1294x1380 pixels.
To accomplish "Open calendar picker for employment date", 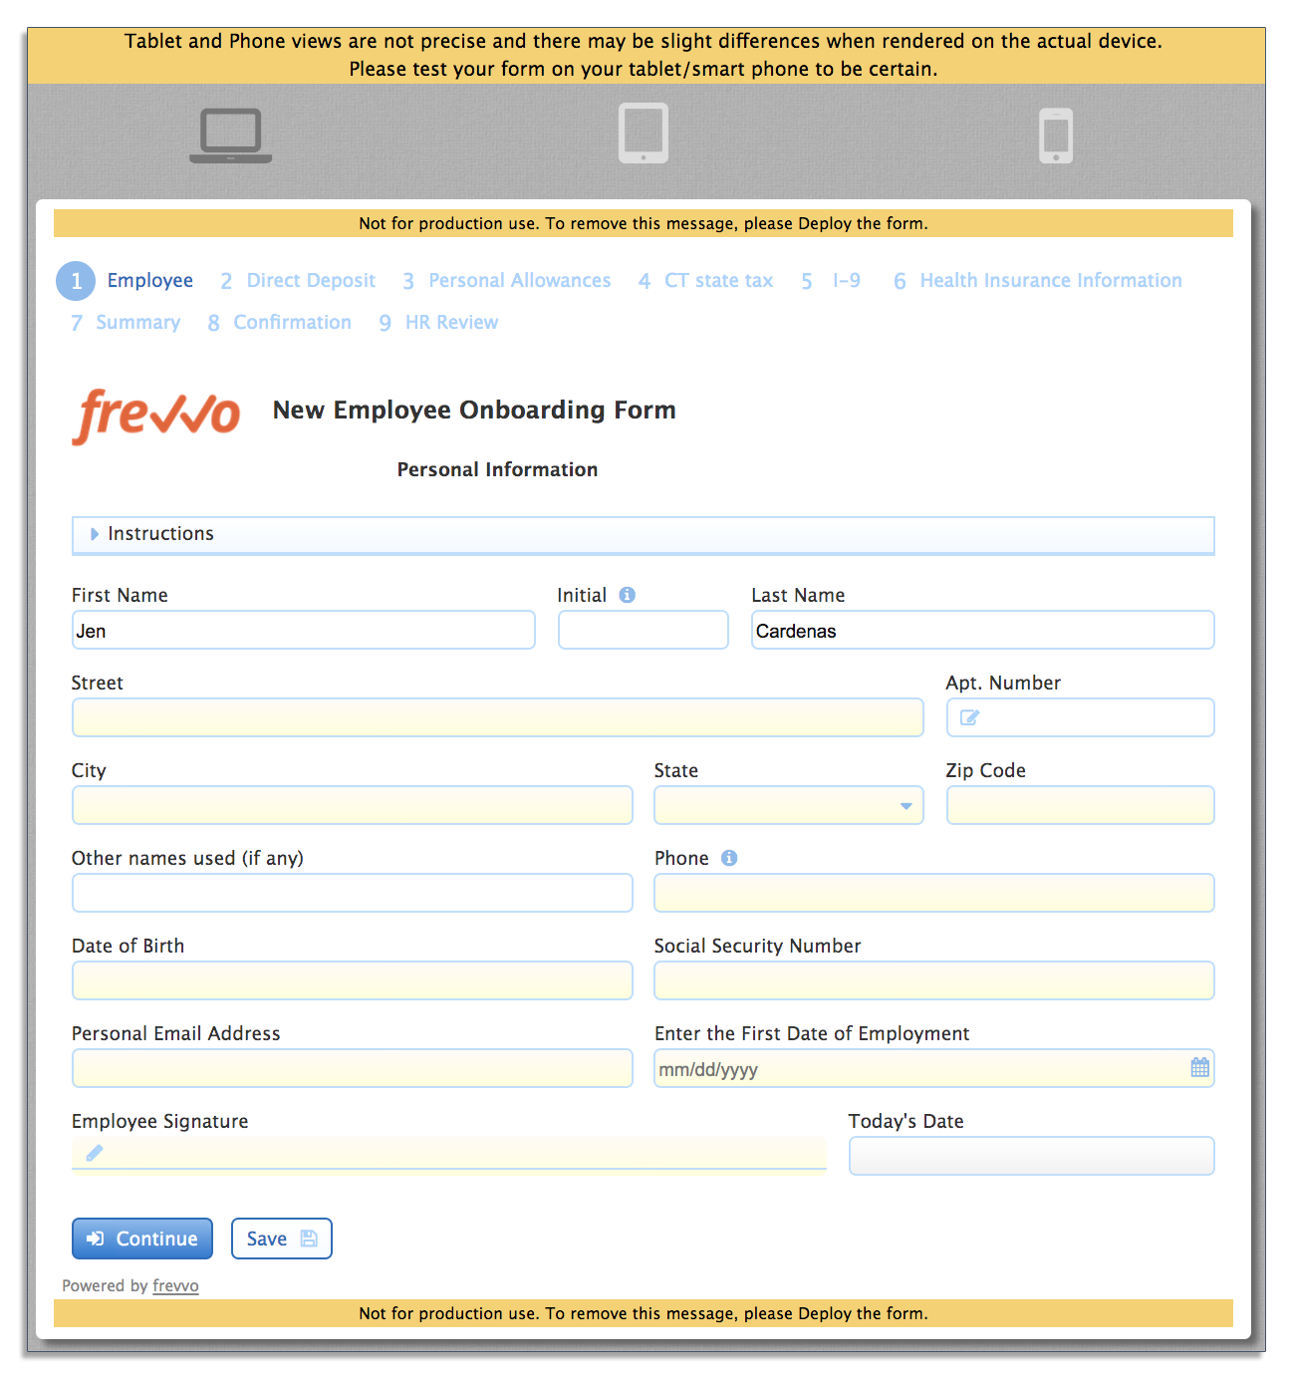I will click(1200, 1068).
